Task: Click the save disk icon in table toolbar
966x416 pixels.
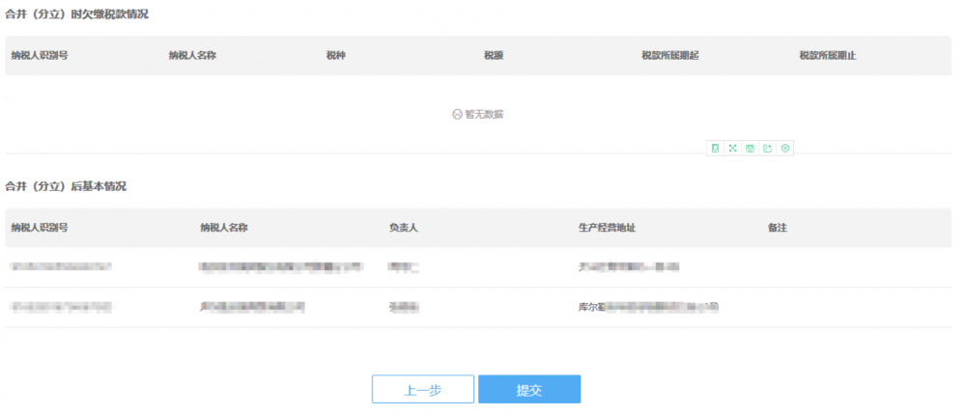Action: 750,148
